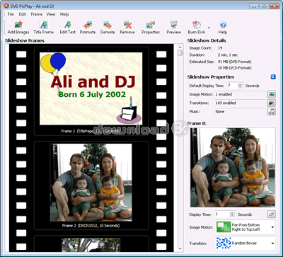
Task: Click the Slideshow Frames scrollbar thumb
Action: (180, 52)
